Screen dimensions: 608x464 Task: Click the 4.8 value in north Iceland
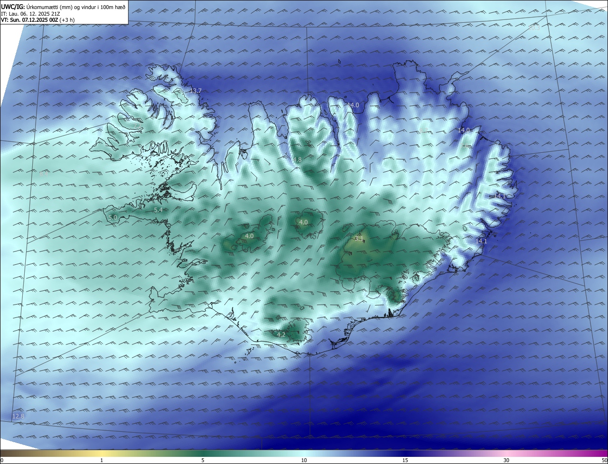(297, 160)
